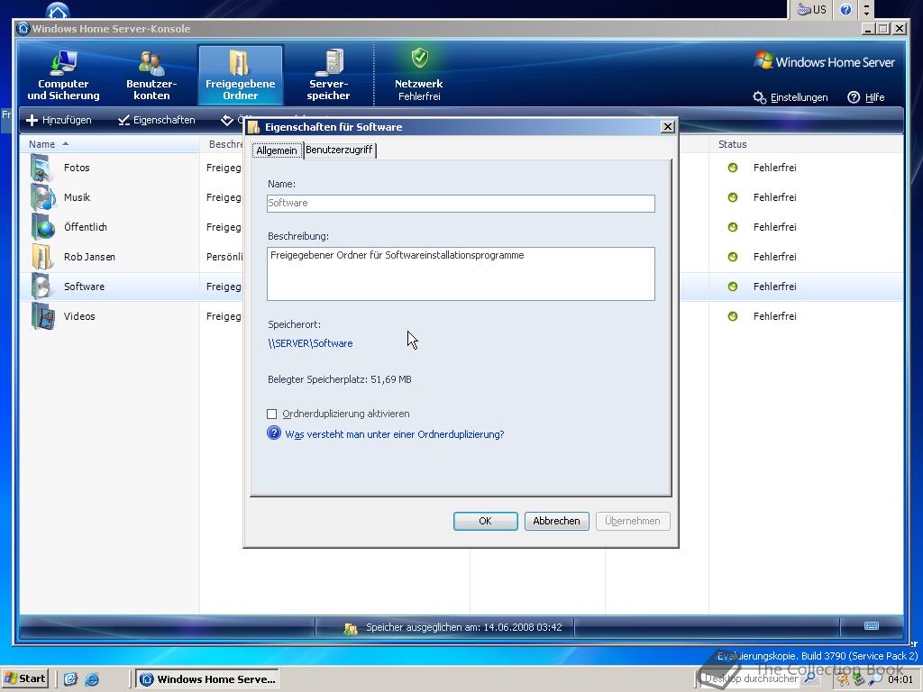Open the Windows Start menu
Screen dimensions: 923x692
click(x=24, y=678)
